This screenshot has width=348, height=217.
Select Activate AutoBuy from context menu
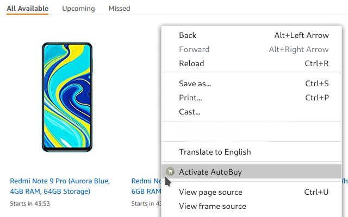pyautogui.click(x=210, y=172)
